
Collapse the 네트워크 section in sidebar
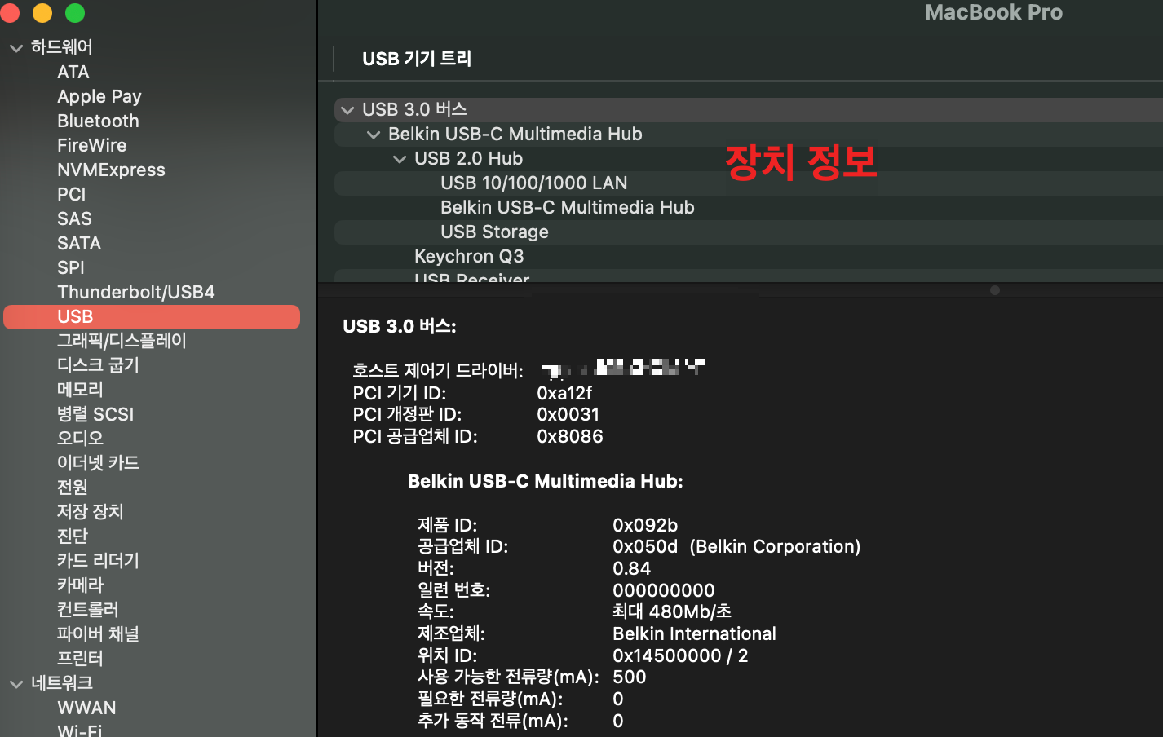[16, 684]
